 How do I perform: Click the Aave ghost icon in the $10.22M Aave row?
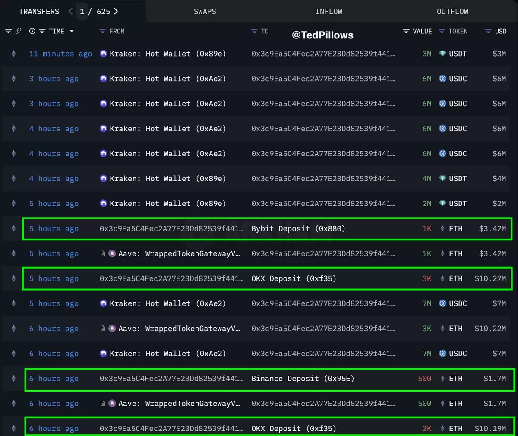[112, 329]
